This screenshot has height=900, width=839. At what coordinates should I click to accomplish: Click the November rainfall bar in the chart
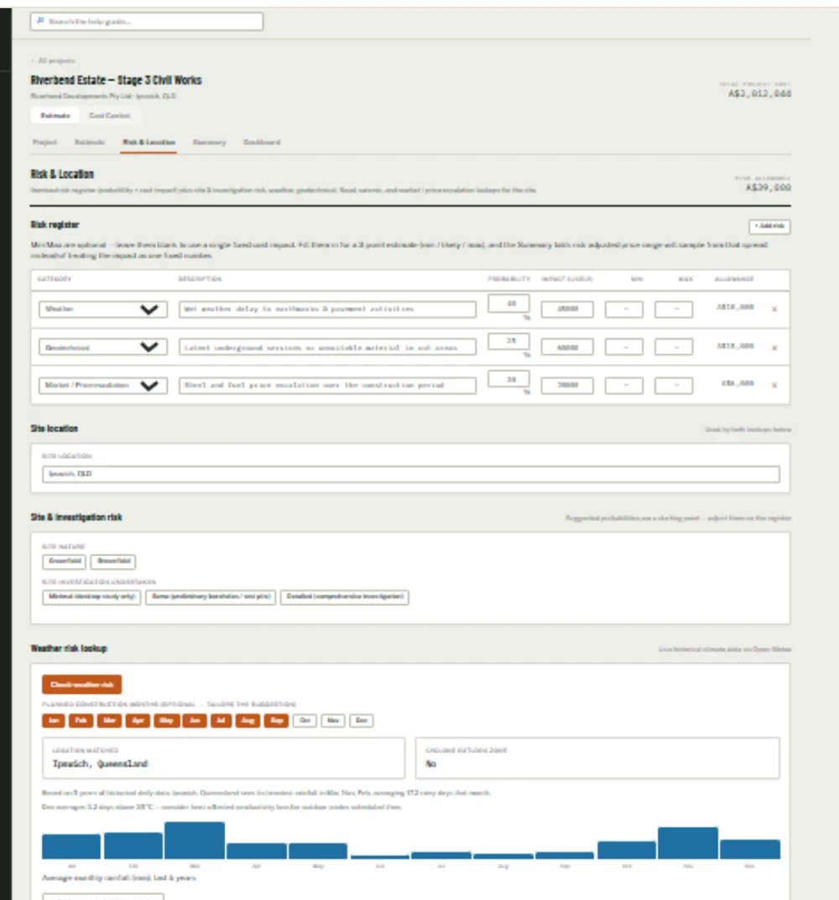688,843
